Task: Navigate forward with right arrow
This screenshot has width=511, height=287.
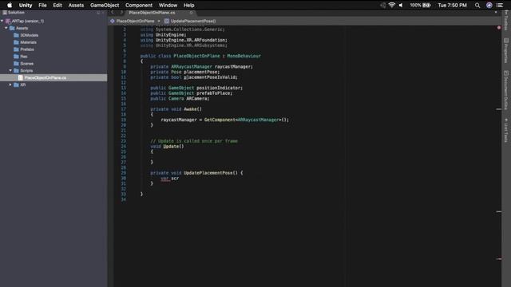Action: tap(121, 13)
